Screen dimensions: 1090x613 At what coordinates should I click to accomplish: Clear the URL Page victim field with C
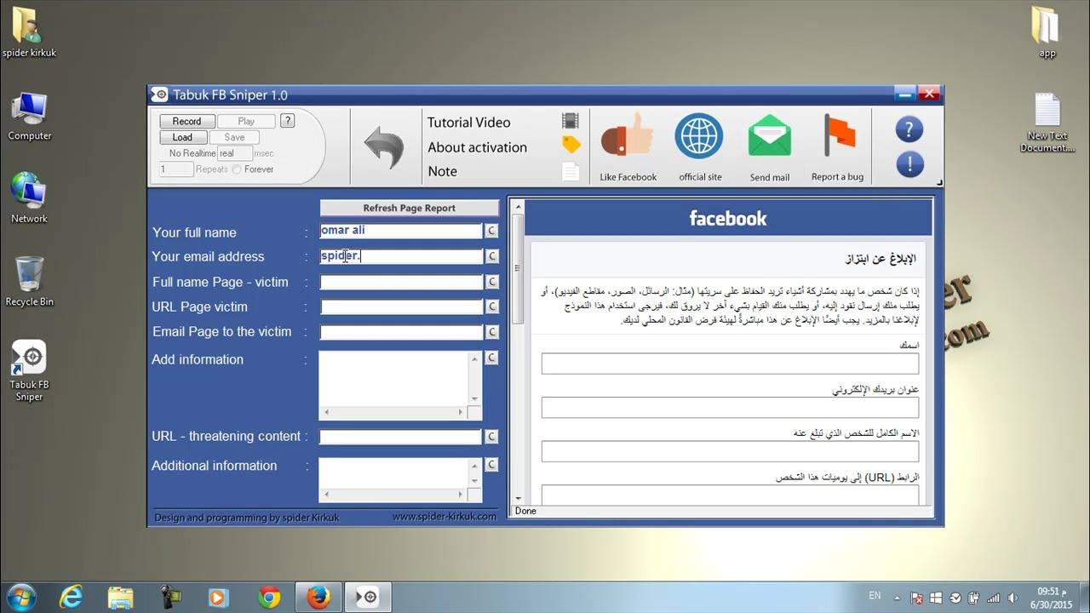pos(491,306)
